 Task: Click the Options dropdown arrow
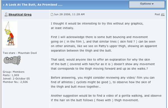pos(153,4)
